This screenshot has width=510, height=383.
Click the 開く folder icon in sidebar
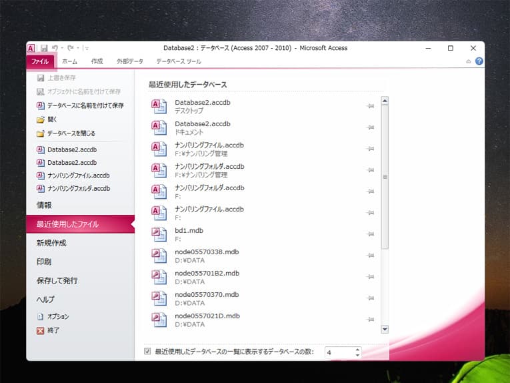coord(41,119)
